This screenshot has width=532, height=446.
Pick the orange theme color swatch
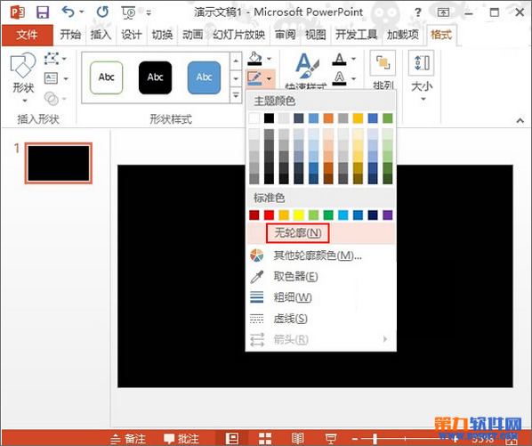coord(328,118)
